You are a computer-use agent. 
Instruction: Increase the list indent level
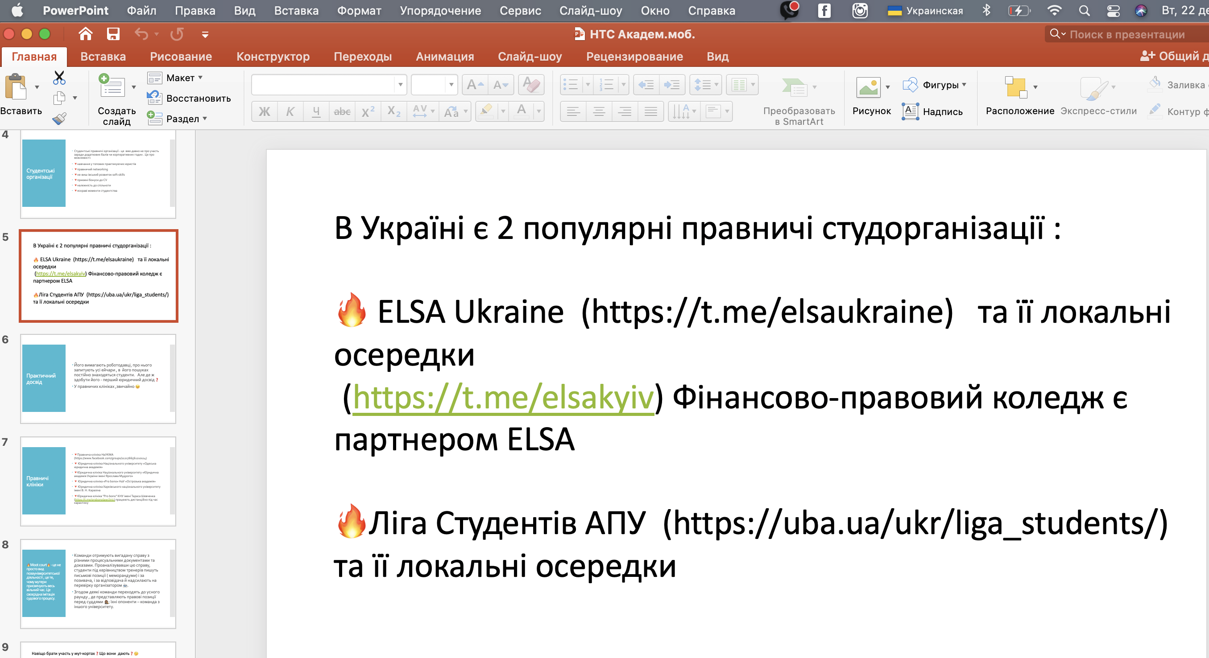[x=672, y=85]
